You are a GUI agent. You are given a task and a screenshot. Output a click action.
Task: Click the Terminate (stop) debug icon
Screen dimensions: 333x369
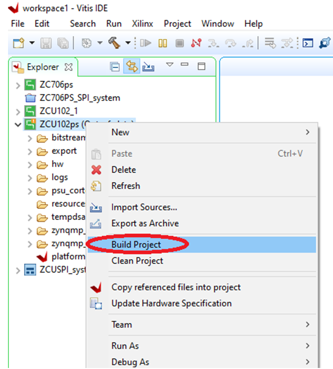179,43
